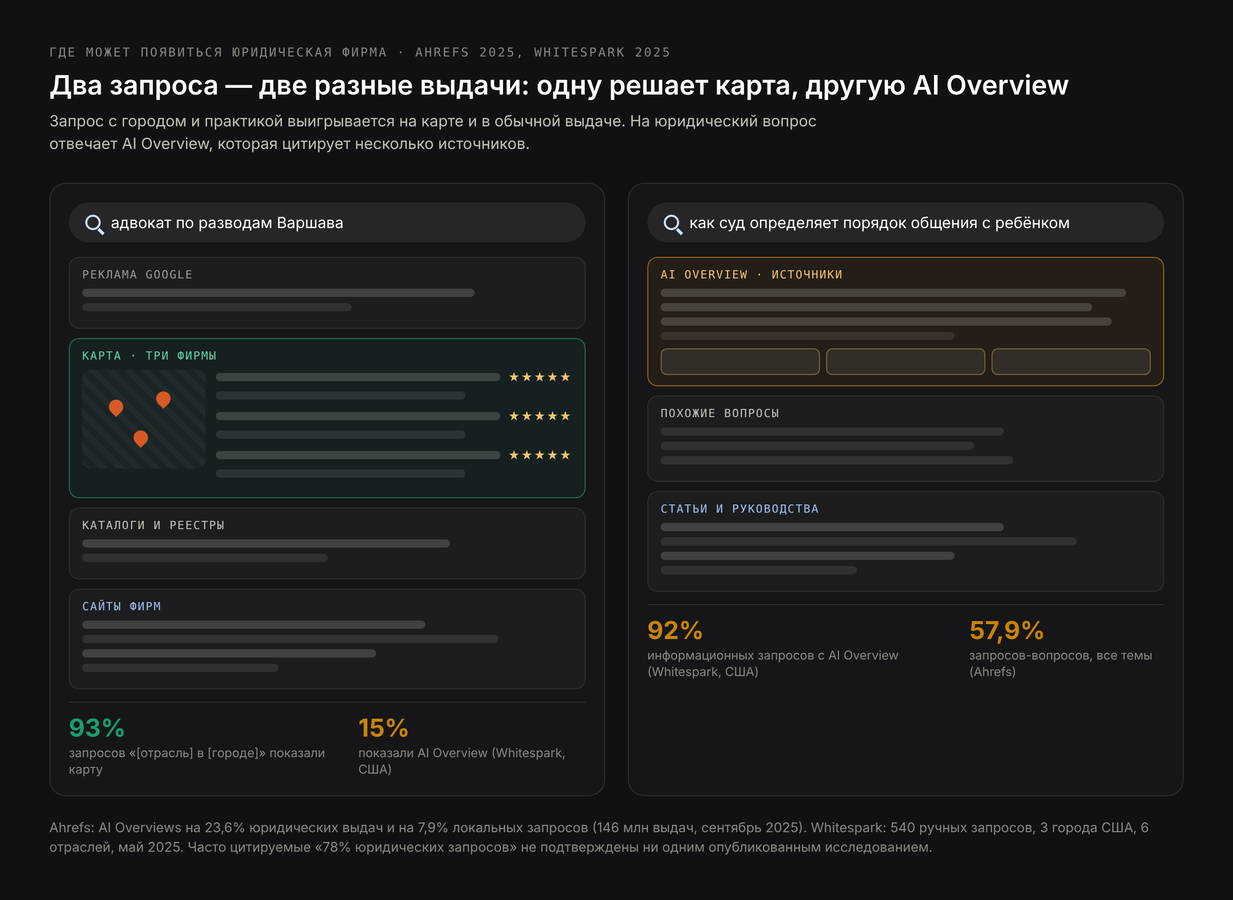Click the caption «запросов-вопросов, все темы (Ahrefs)»

pyautogui.click(x=1060, y=664)
